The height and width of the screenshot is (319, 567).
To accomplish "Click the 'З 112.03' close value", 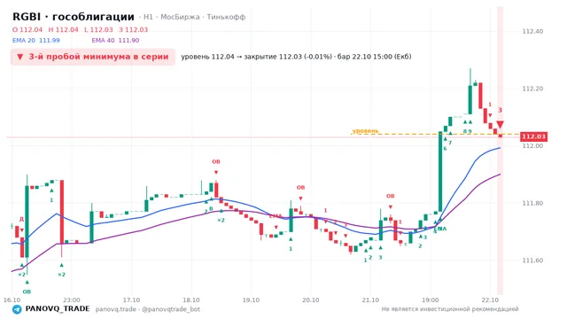I will coord(134,29).
